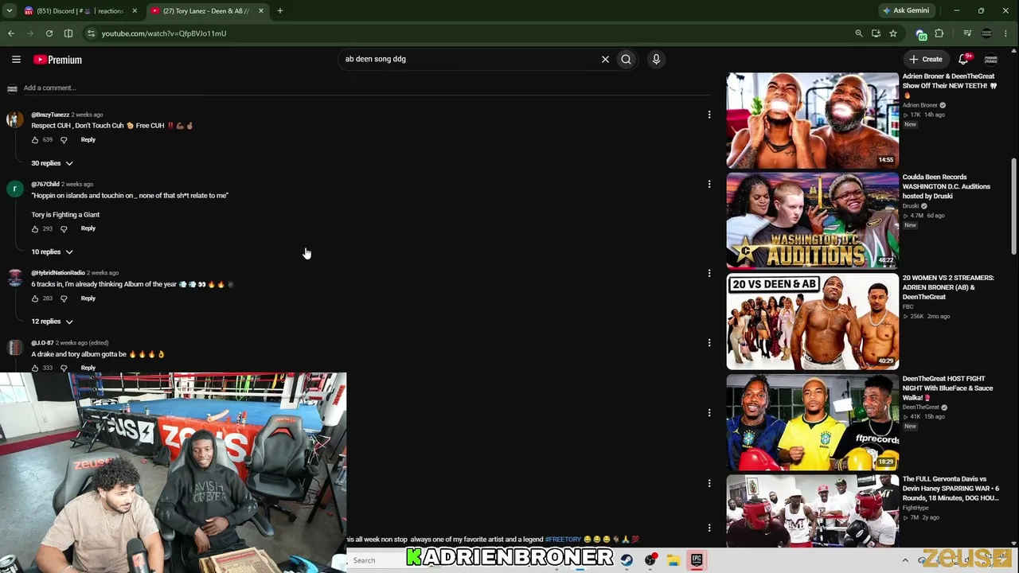The height and width of the screenshot is (573, 1019).
Task: Reply to the @HybridNationRadio comment
Action: click(88, 298)
